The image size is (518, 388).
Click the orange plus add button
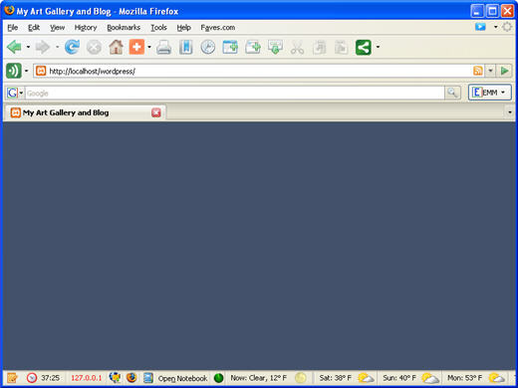pos(136,47)
